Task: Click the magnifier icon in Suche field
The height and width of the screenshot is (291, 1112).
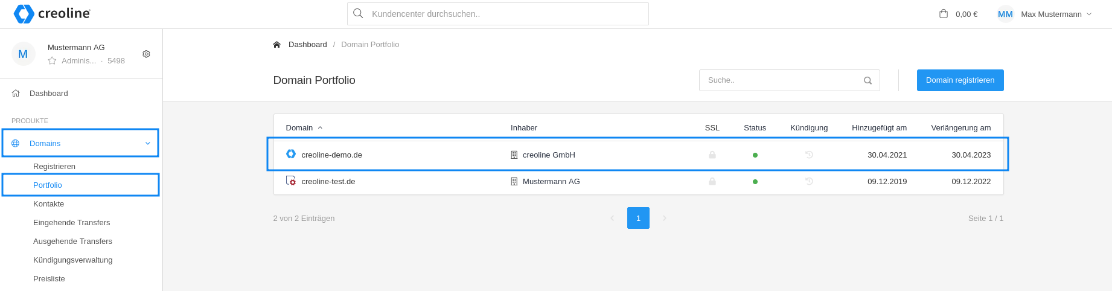Action: coord(868,80)
